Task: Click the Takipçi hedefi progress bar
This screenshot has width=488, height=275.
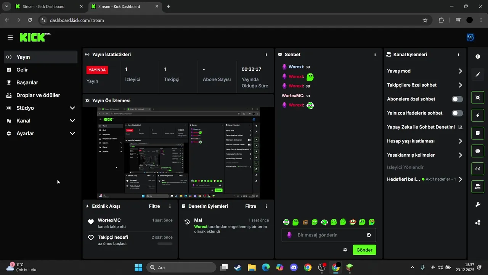Action: 165,244
